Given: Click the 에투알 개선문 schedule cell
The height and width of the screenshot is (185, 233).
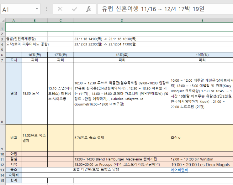Looking at the screenshot, I should click(x=202, y=94).
